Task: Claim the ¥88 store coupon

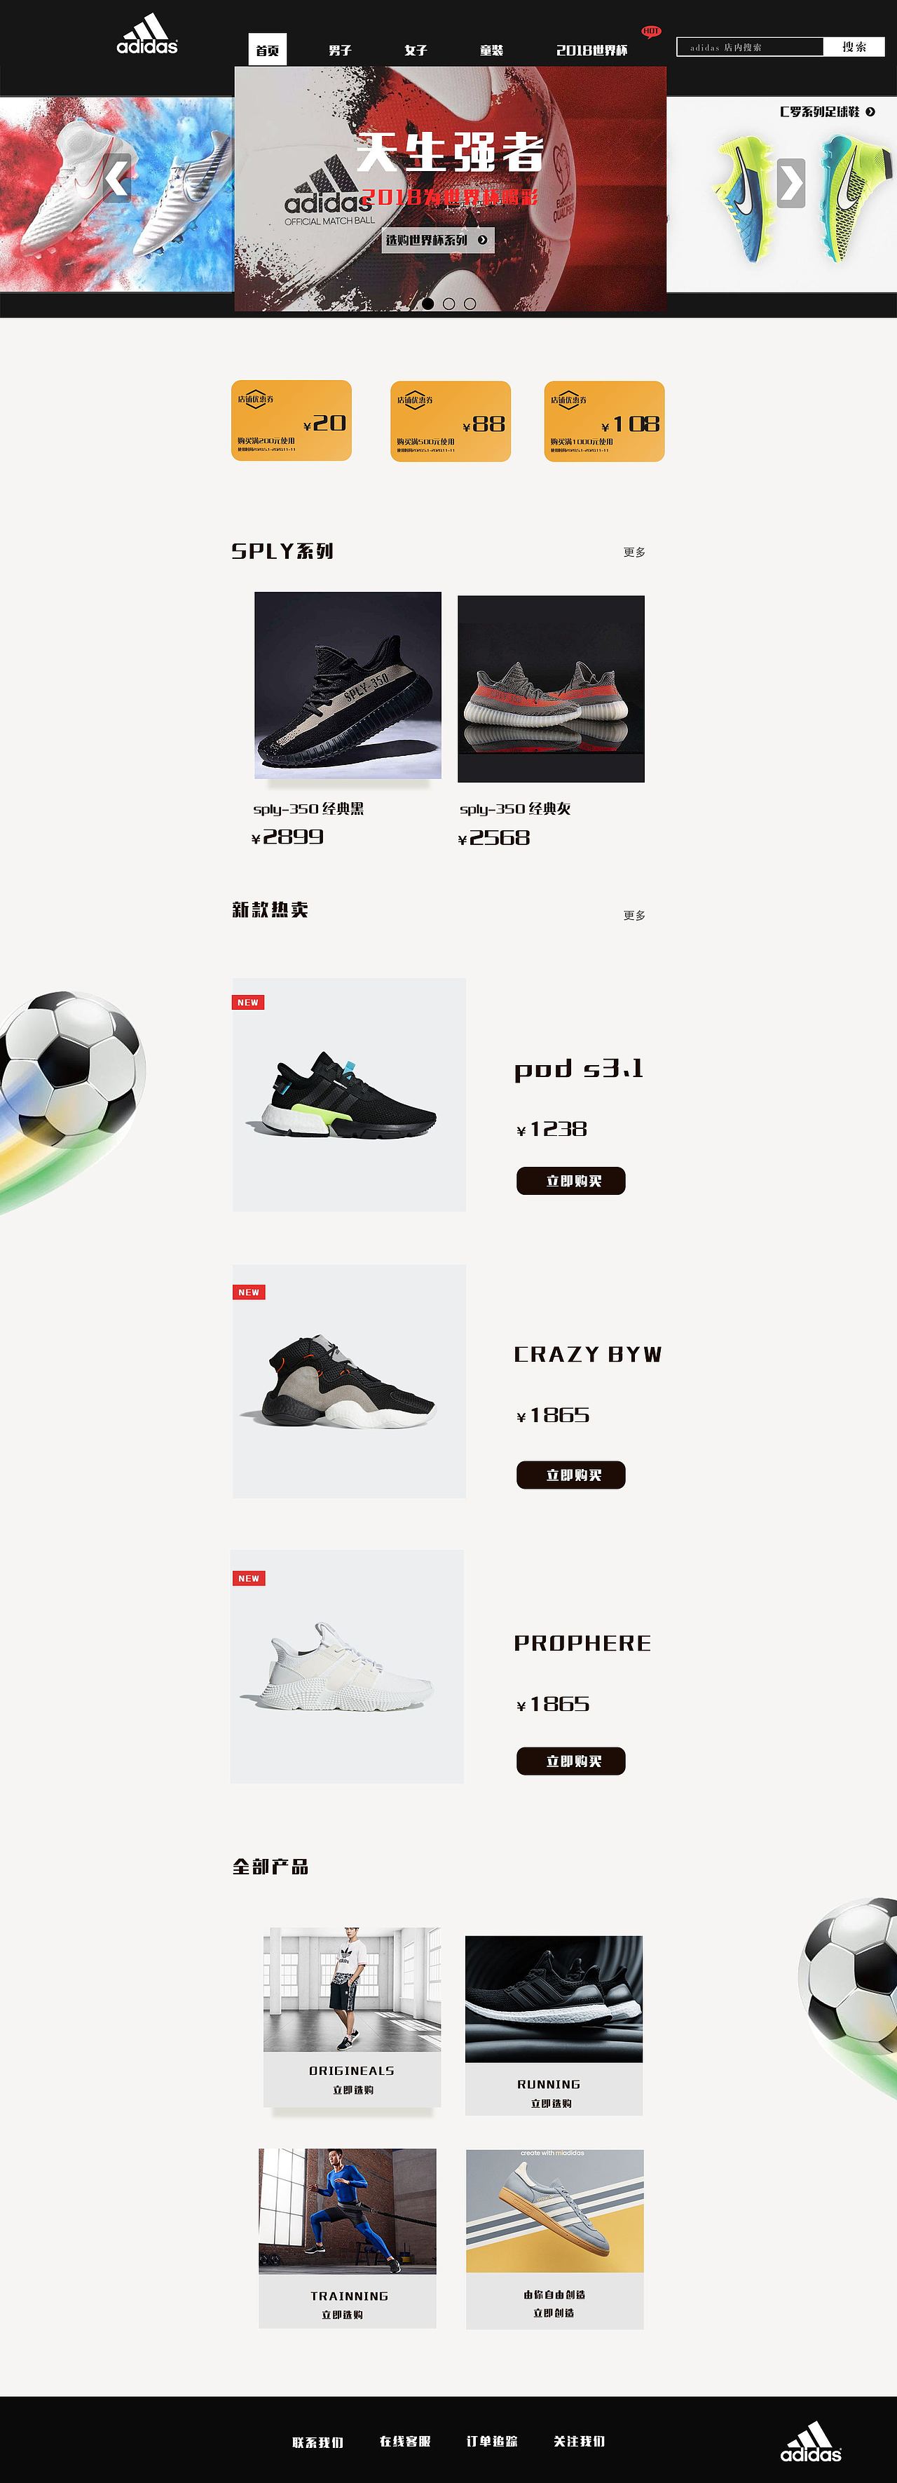Action: [450, 421]
